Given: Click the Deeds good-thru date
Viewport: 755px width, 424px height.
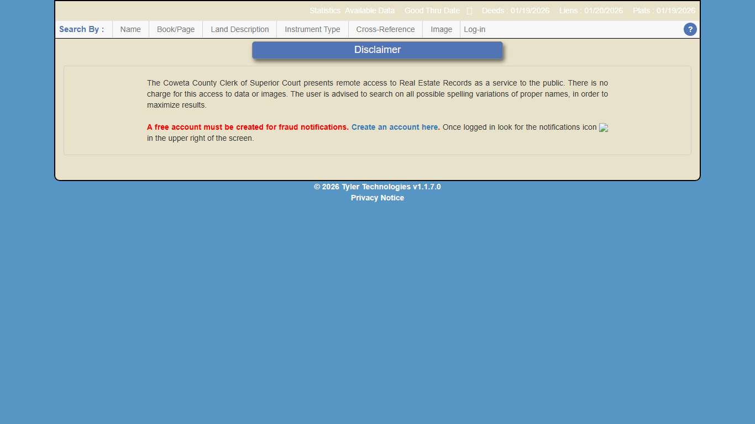Looking at the screenshot, I should (515, 11).
